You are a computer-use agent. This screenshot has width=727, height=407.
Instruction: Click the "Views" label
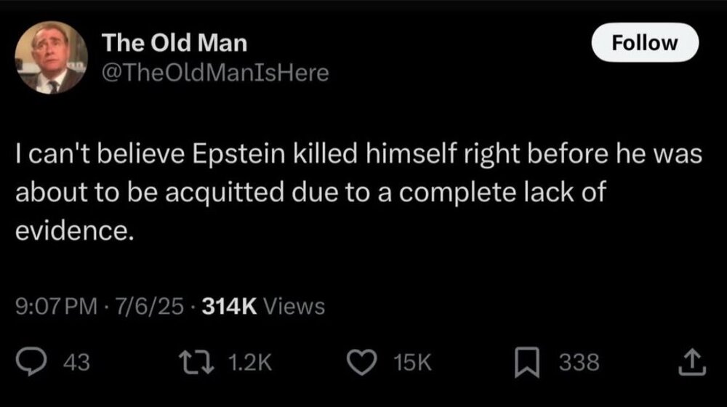click(293, 307)
